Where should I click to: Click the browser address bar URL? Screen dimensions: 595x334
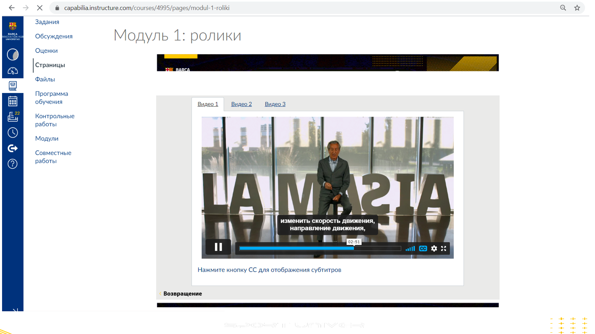click(147, 8)
